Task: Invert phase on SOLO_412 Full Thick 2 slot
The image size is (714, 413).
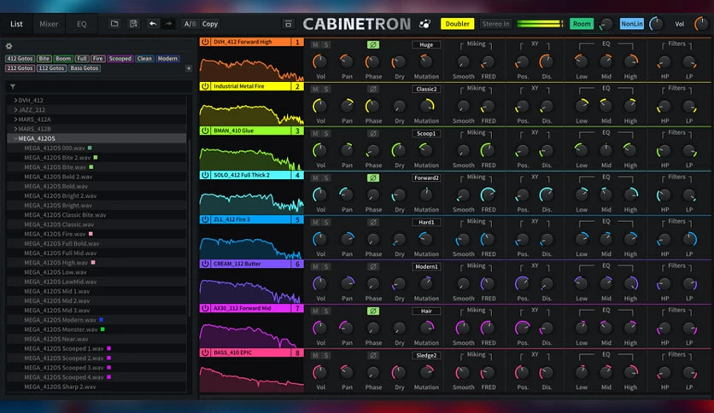Action: pos(373,177)
